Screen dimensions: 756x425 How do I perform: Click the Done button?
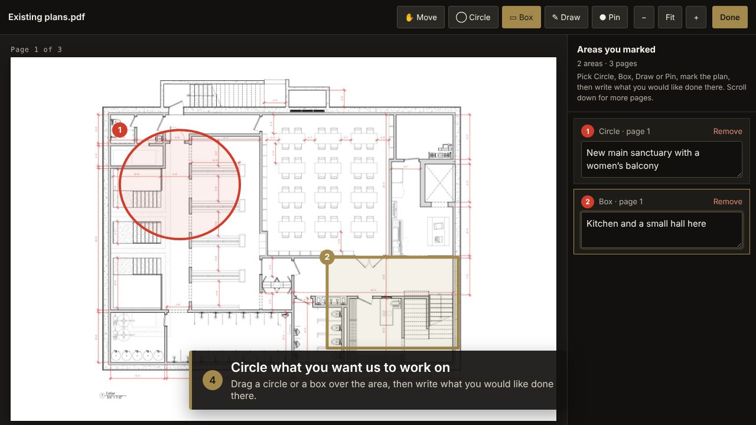(730, 17)
